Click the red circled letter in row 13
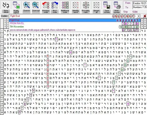This screenshot has height=115, width=147. (x=48, y=82)
